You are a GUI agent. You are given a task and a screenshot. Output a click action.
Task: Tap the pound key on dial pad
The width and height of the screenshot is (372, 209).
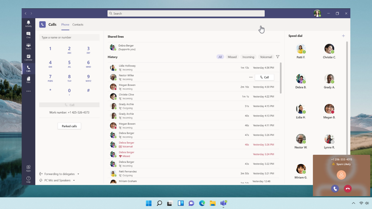tap(88, 90)
